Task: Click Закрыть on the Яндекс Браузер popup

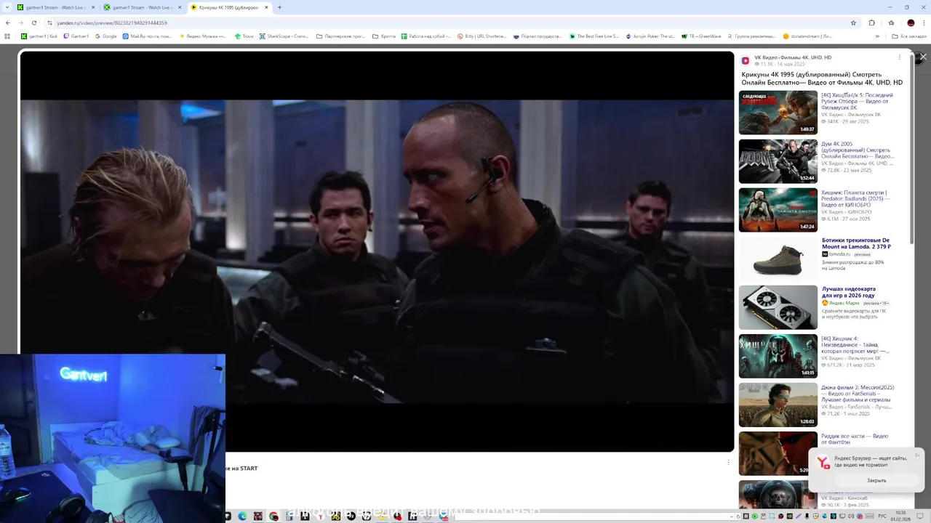Action: 876,480
